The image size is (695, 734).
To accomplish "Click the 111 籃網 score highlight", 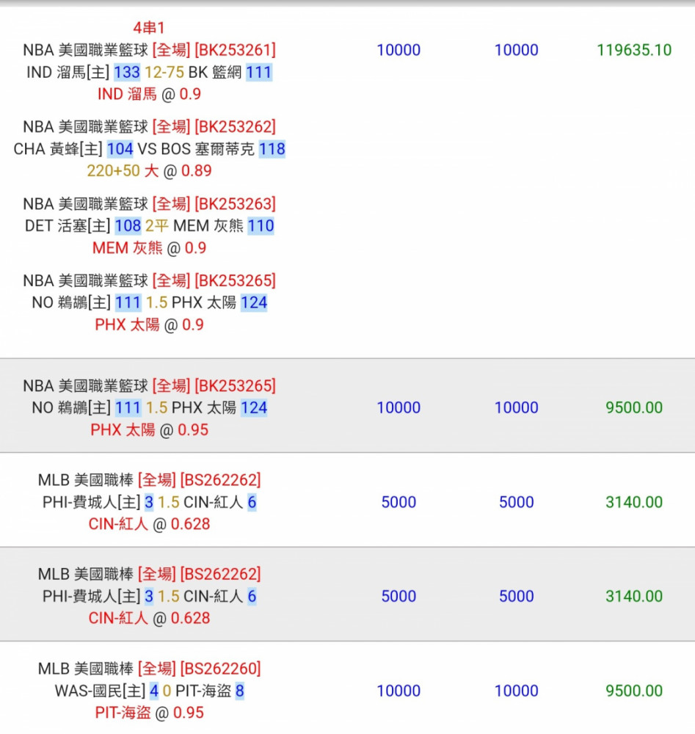I will (x=259, y=72).
